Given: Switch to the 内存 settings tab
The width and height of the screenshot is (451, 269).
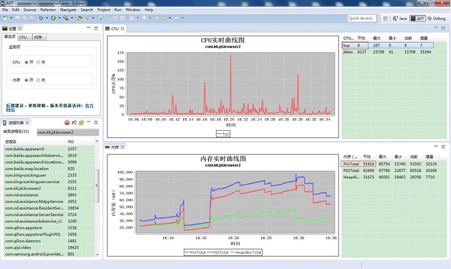Looking at the screenshot, I should pos(38,37).
